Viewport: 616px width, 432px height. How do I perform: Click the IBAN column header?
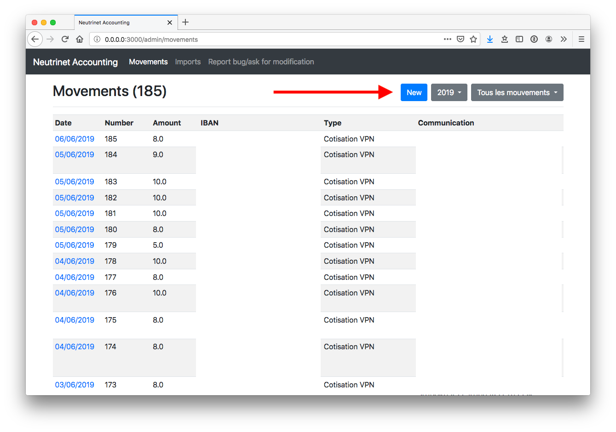[209, 123]
